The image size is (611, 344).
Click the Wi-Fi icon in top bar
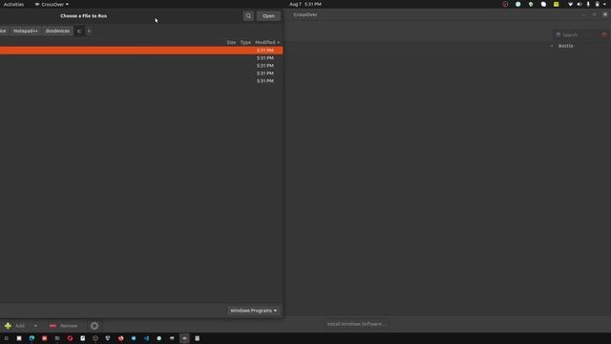[x=571, y=4]
